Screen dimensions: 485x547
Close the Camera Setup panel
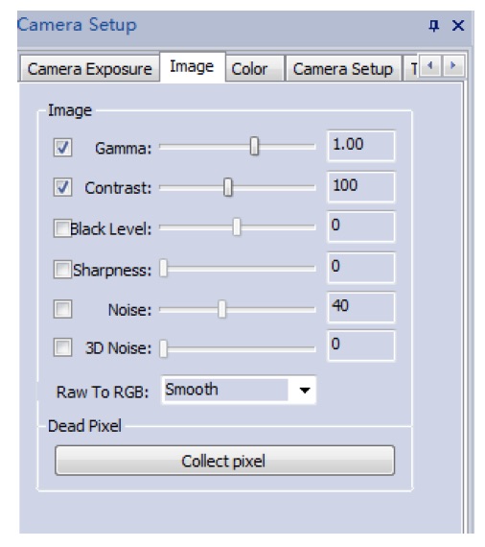[x=458, y=26]
